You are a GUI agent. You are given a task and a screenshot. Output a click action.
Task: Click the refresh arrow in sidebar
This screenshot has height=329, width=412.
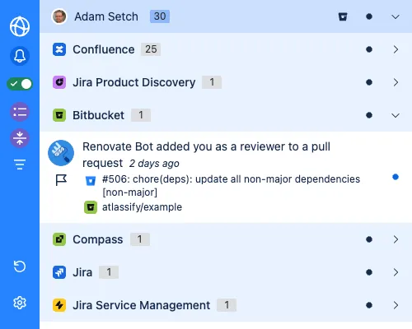[x=20, y=266]
